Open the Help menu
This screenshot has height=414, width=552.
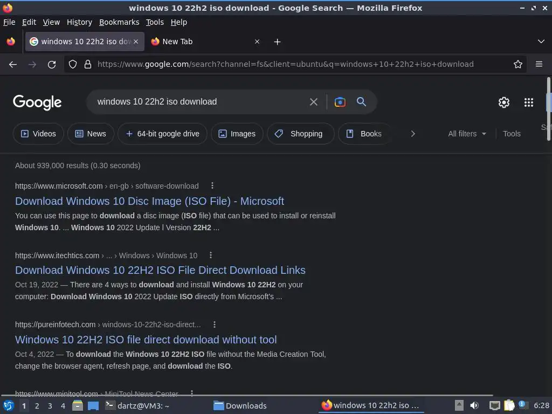[178, 22]
